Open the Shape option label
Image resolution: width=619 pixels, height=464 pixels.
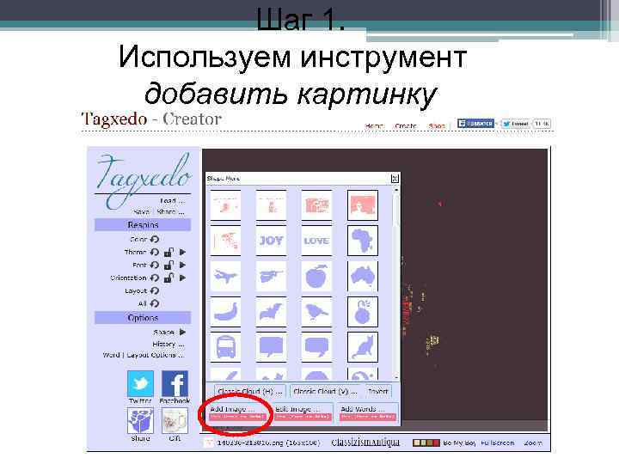point(163,333)
